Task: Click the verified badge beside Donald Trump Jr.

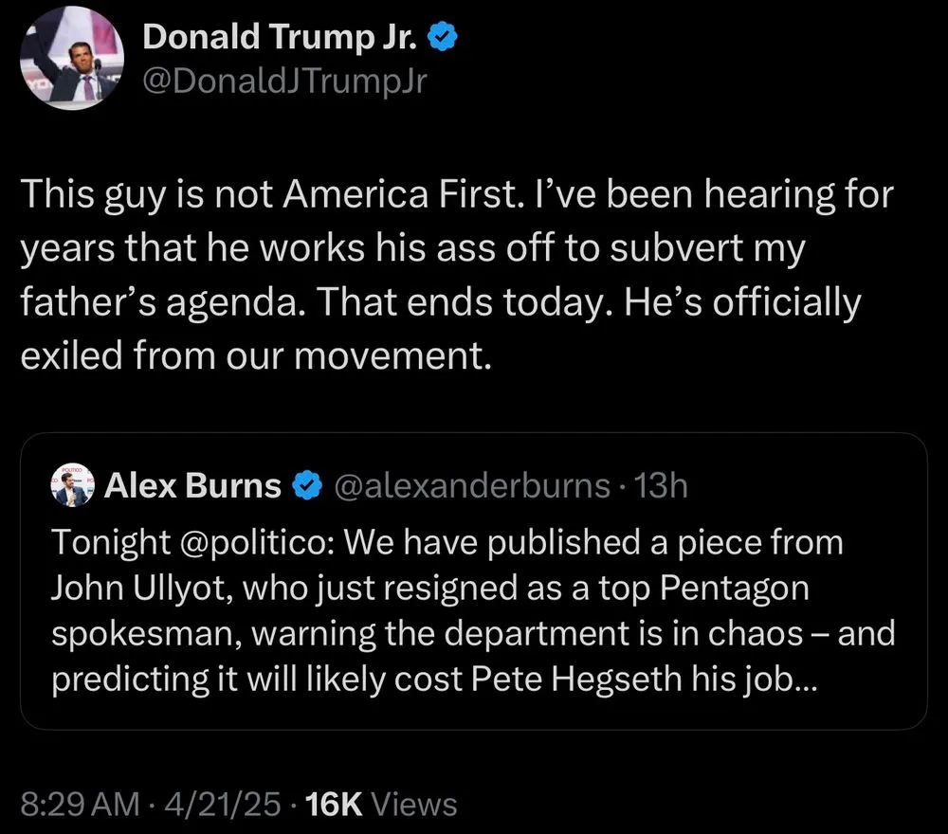Action: pyautogui.click(x=445, y=38)
